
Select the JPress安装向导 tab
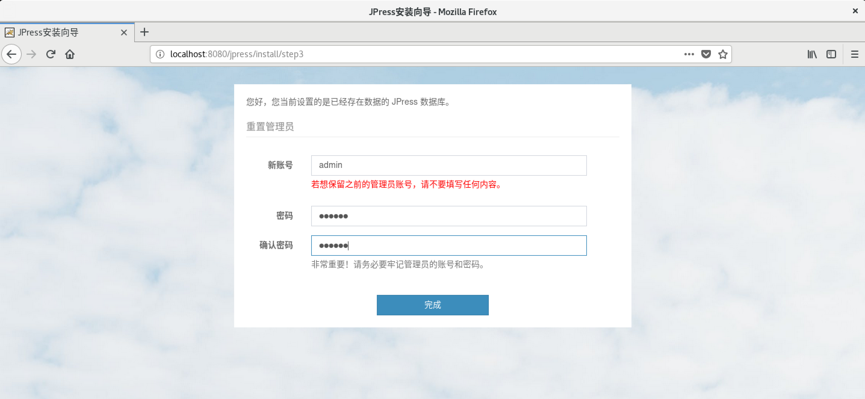(54, 32)
